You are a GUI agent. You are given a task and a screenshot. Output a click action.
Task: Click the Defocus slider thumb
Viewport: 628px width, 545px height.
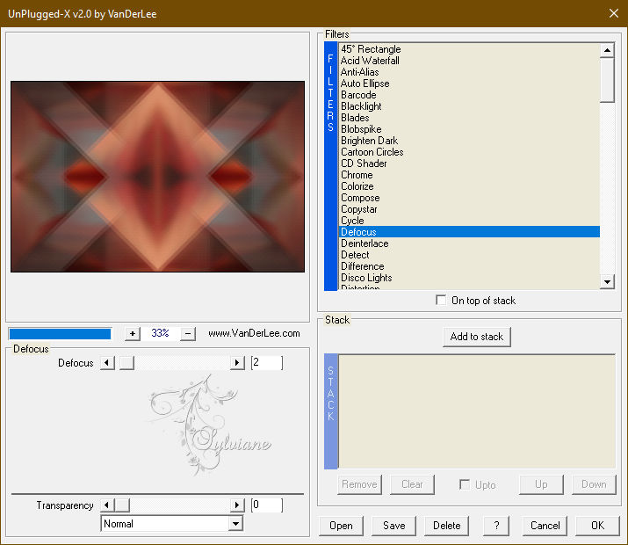127,363
